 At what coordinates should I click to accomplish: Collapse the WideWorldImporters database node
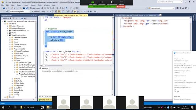[7, 35]
